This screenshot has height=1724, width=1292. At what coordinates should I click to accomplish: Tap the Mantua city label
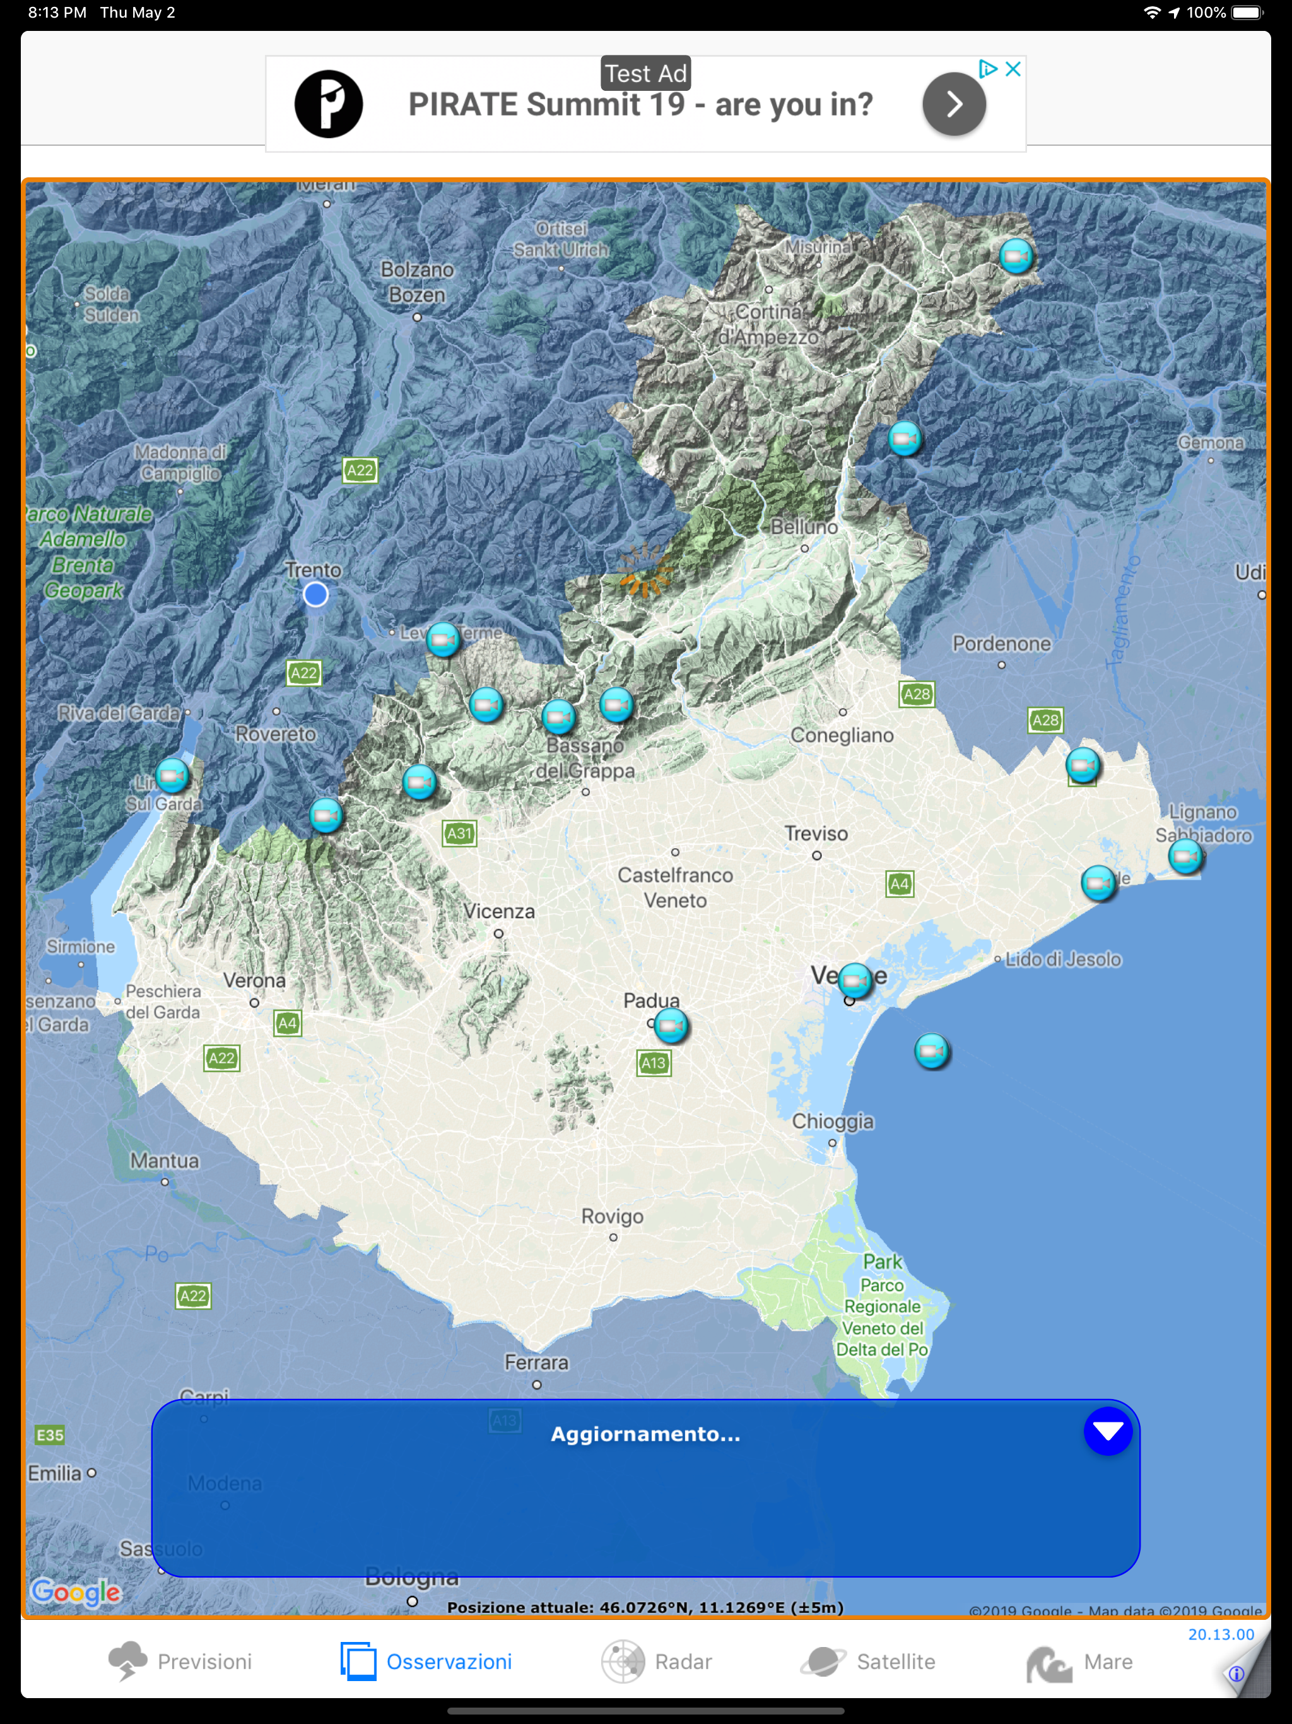point(165,1160)
